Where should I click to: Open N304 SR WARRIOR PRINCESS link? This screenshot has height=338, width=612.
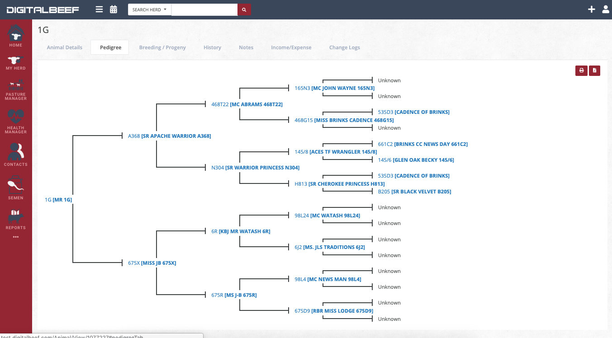click(256, 168)
